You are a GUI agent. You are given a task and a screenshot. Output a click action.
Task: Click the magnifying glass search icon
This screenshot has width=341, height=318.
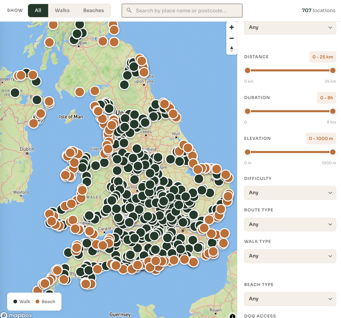pyautogui.click(x=129, y=10)
